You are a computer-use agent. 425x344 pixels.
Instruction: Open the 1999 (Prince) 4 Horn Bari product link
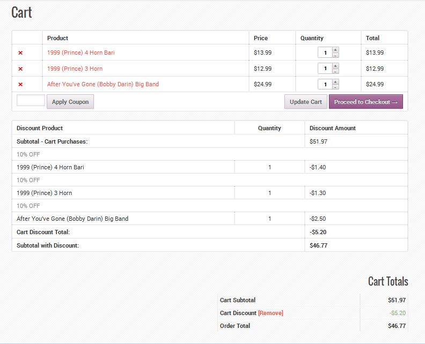(81, 53)
